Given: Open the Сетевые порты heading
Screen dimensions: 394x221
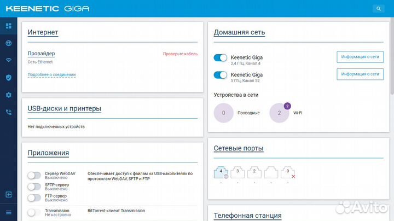Looking at the screenshot, I should pos(239,148).
